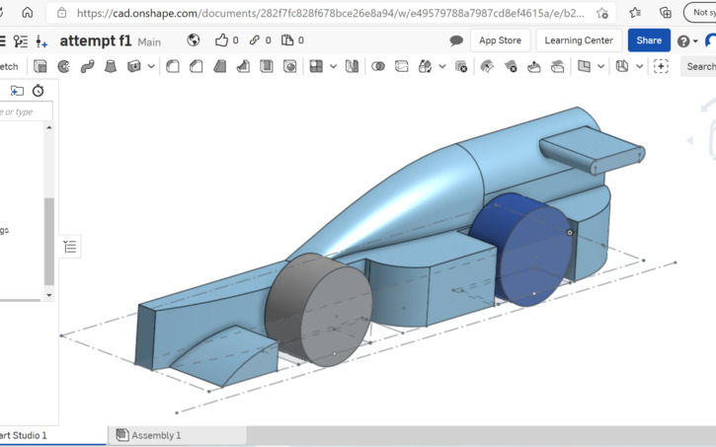Click the browser address bar URL

(331, 13)
